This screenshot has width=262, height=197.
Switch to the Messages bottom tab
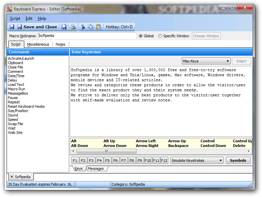(96, 168)
